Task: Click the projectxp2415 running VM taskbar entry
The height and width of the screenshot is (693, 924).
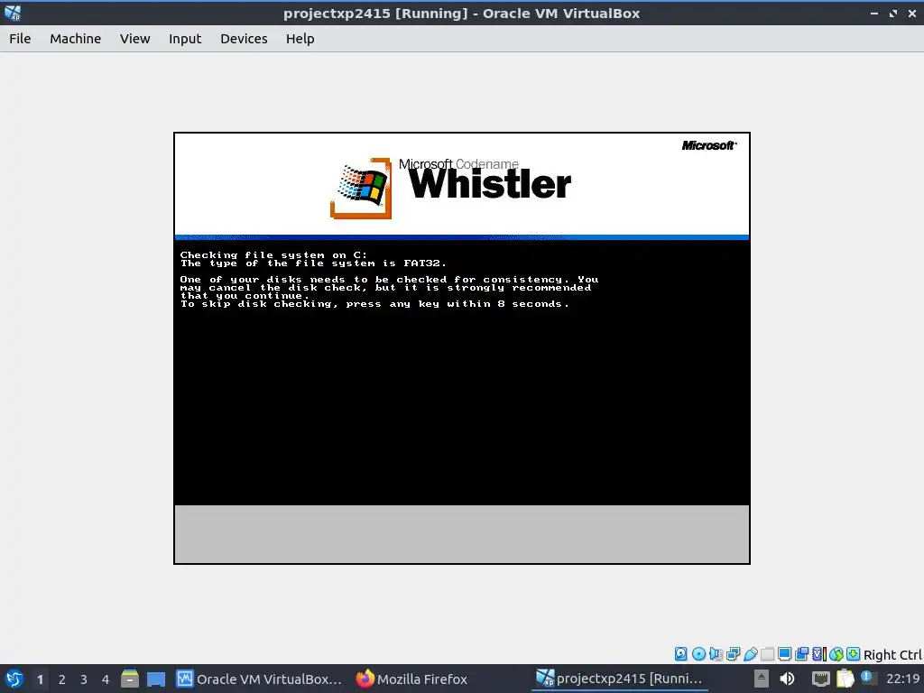Action: point(619,679)
